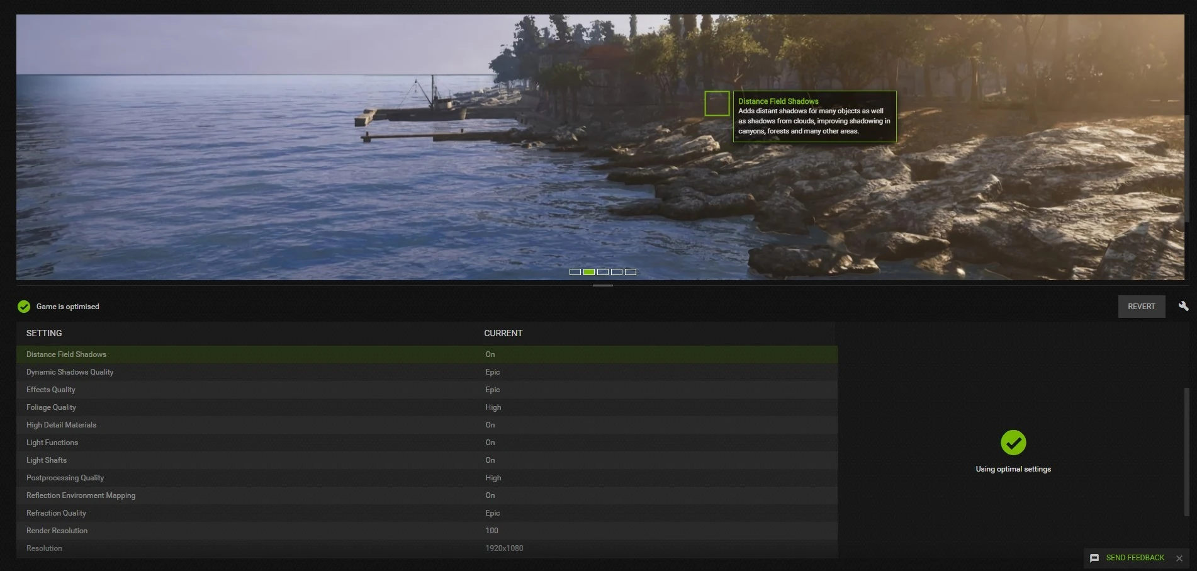
Task: Select the Dynamic Shadows Quality row
Action: pyautogui.click(x=427, y=372)
